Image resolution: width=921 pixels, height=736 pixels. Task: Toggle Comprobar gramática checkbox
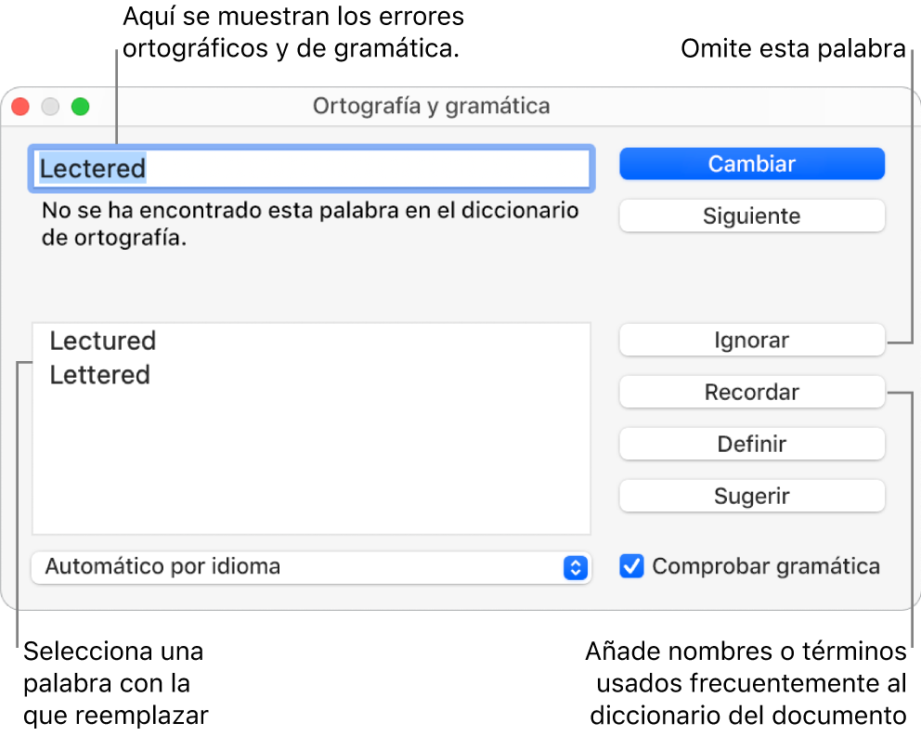[632, 567]
